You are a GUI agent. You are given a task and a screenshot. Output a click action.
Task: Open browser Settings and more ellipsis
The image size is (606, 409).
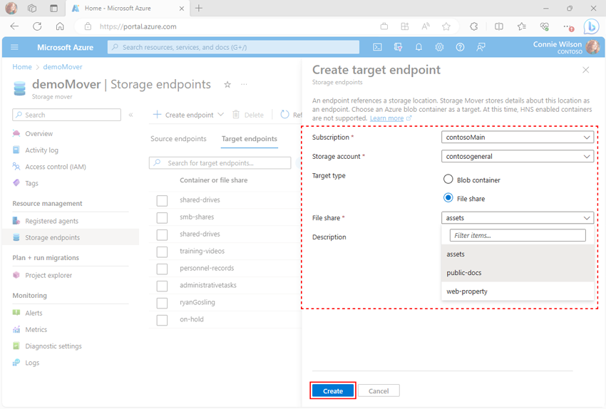[568, 26]
